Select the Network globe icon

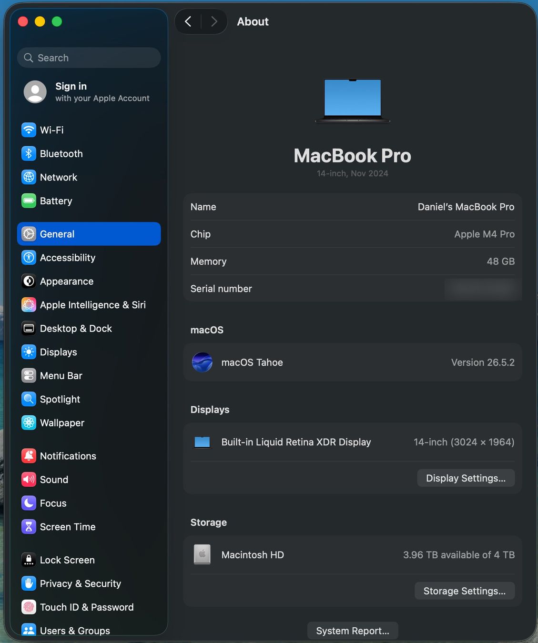[29, 177]
